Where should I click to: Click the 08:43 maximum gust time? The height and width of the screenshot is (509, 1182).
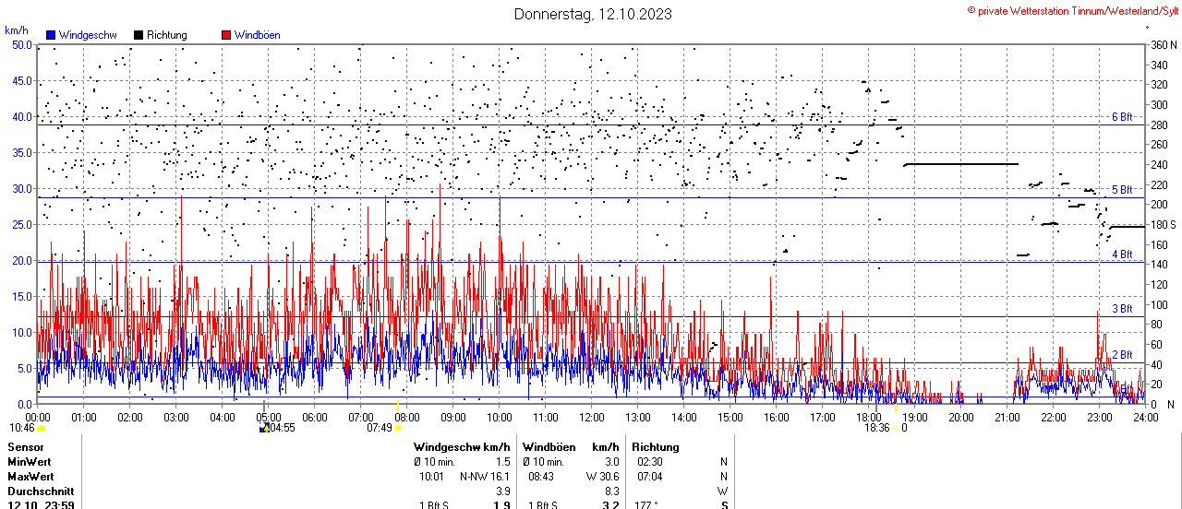click(541, 477)
